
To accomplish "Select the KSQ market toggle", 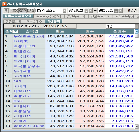I will tap(31, 11).
